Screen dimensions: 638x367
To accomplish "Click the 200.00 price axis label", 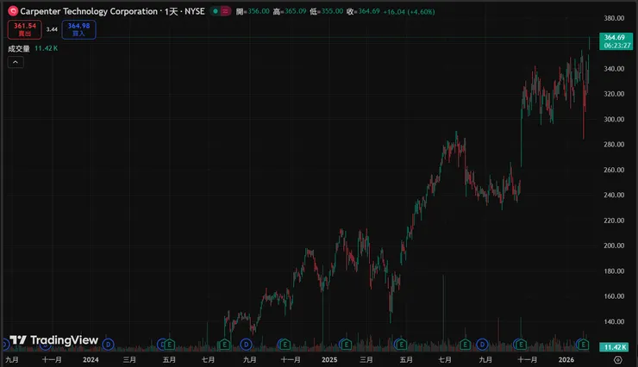I will (614, 246).
